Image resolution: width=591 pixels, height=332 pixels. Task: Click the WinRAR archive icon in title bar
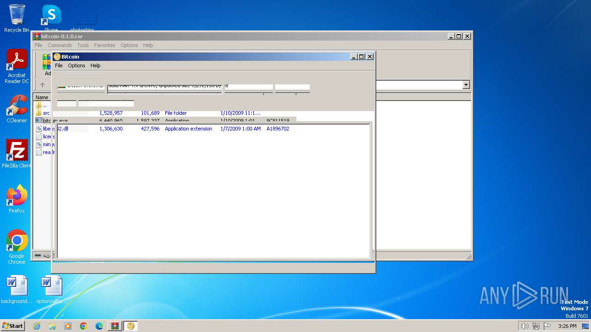(37, 36)
